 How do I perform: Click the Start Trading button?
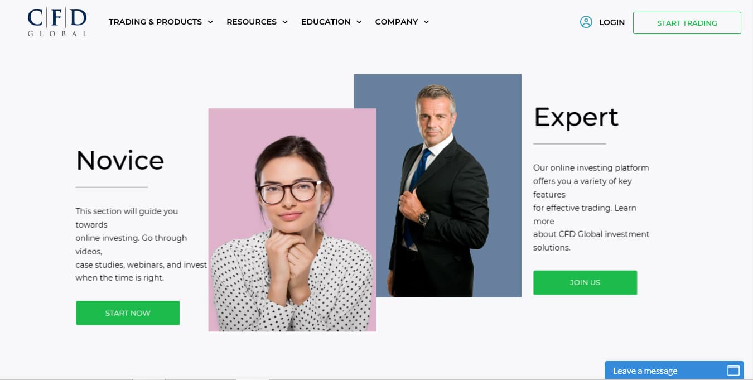coord(687,23)
